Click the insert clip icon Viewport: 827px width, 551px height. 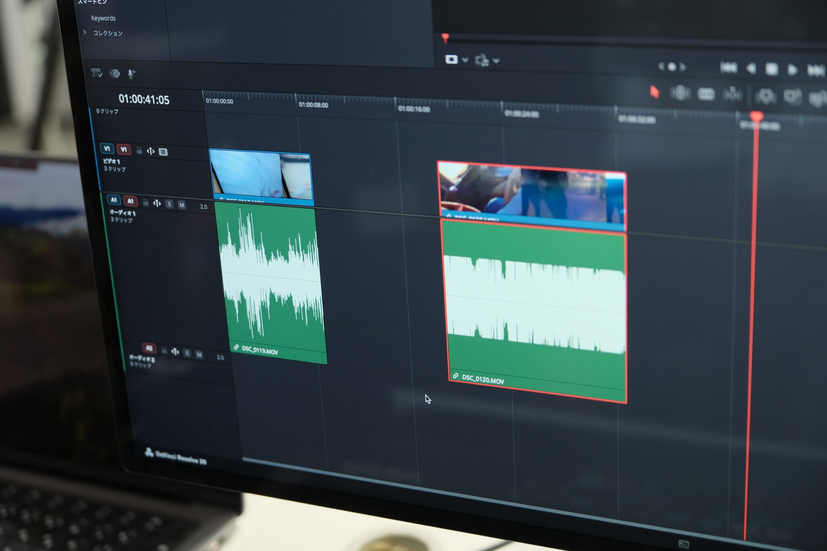(766, 96)
